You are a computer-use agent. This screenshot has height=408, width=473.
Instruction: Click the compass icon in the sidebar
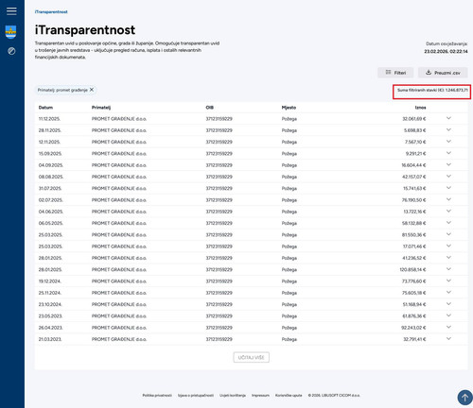pyautogui.click(x=11, y=51)
